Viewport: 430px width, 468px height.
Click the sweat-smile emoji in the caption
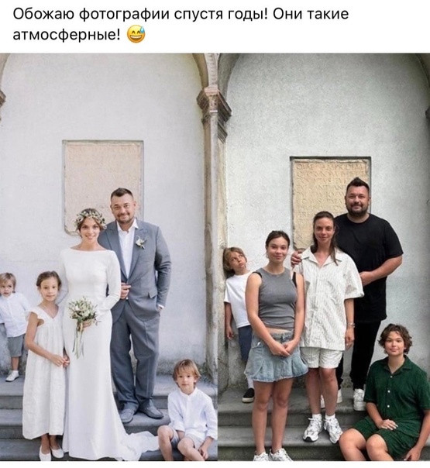point(136,34)
